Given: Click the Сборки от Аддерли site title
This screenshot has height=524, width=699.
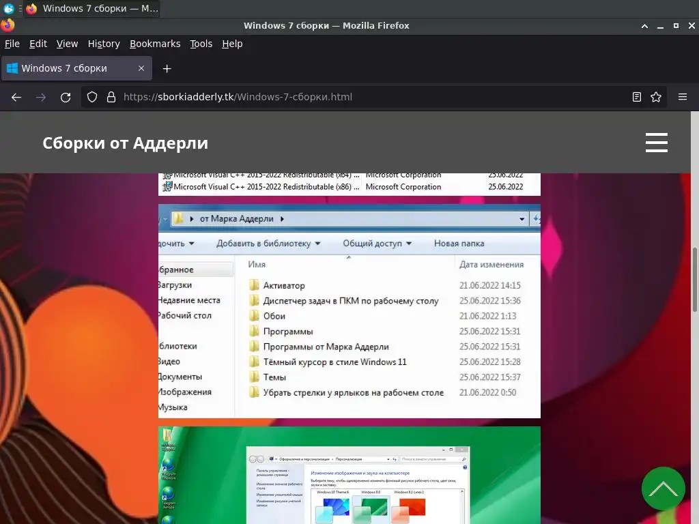Looking at the screenshot, I should coord(126,143).
